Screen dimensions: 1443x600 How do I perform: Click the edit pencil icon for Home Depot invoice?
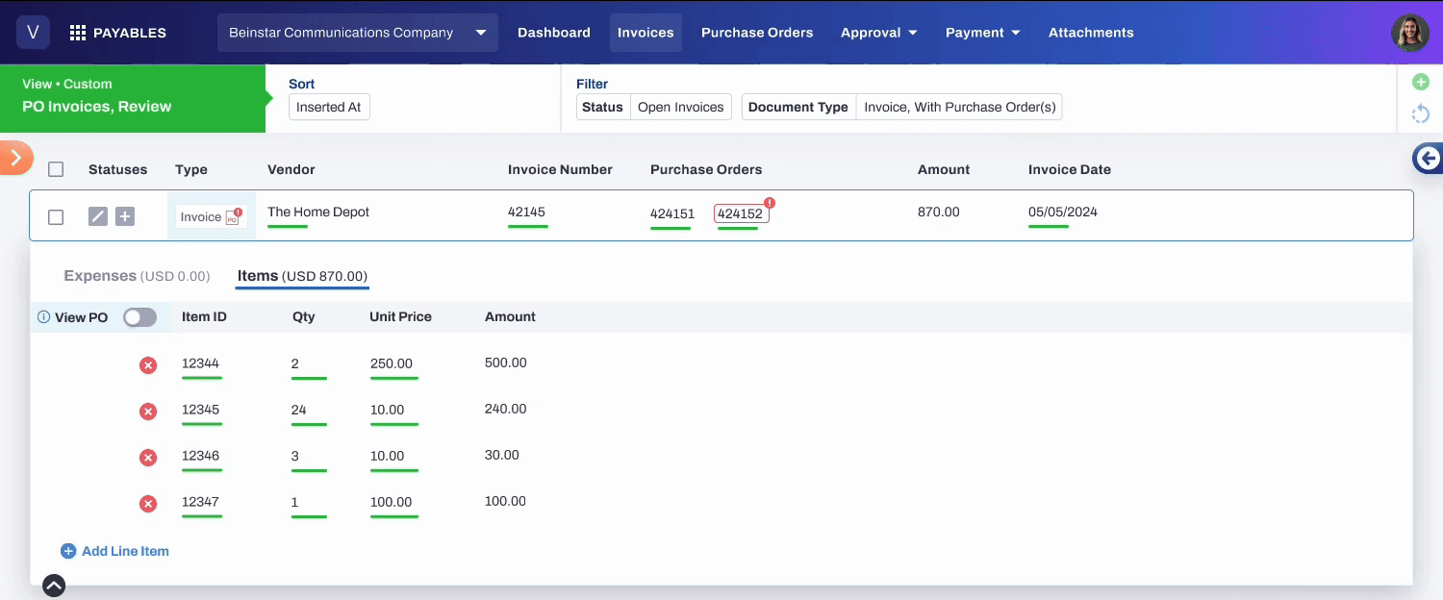coord(98,216)
